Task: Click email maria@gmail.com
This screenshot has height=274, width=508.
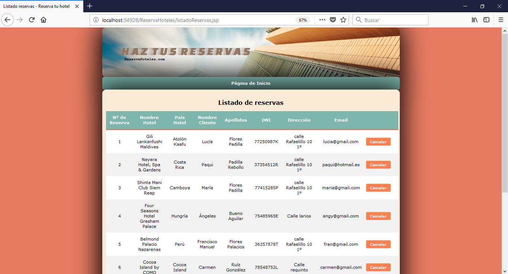Action: click(x=341, y=188)
